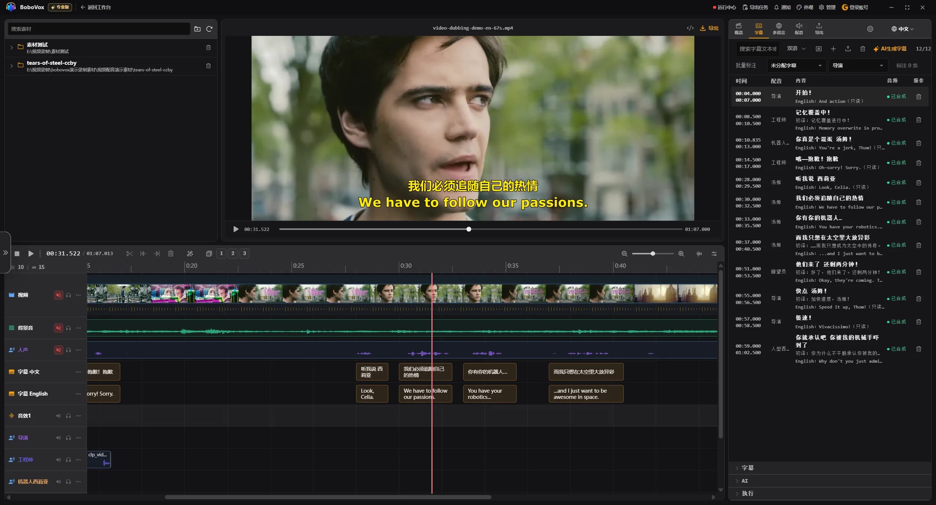Viewport: 936px width, 505px height.
Task: Mute the 导演 track
Action: tap(58, 438)
